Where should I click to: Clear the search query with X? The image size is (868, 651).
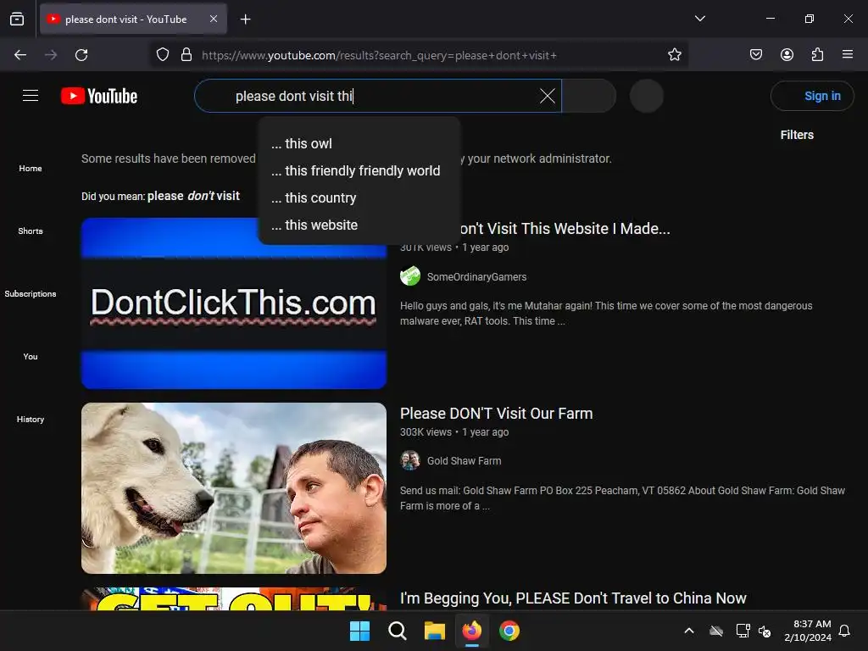[547, 96]
